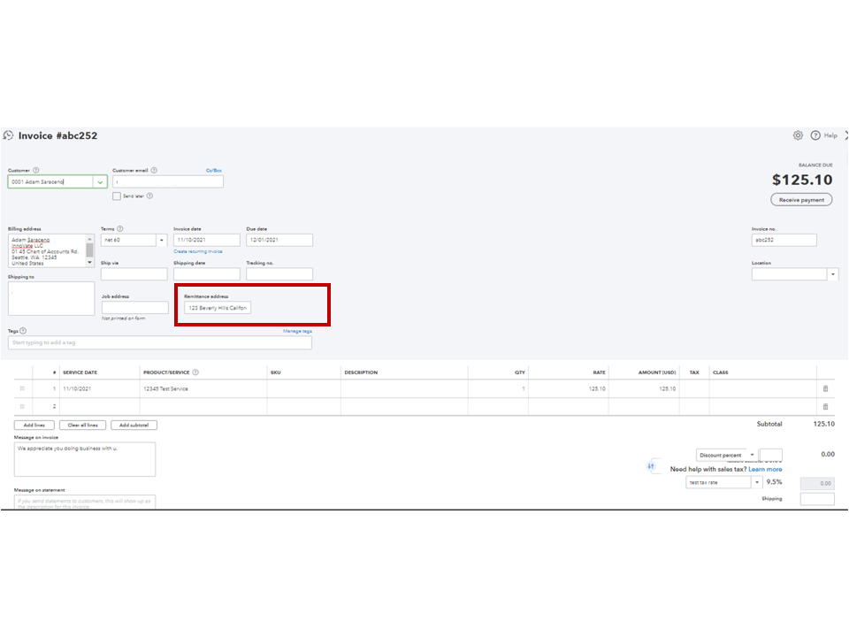Grab the row 1 reorder handle
The width and height of the screenshot is (849, 637).
point(22,388)
